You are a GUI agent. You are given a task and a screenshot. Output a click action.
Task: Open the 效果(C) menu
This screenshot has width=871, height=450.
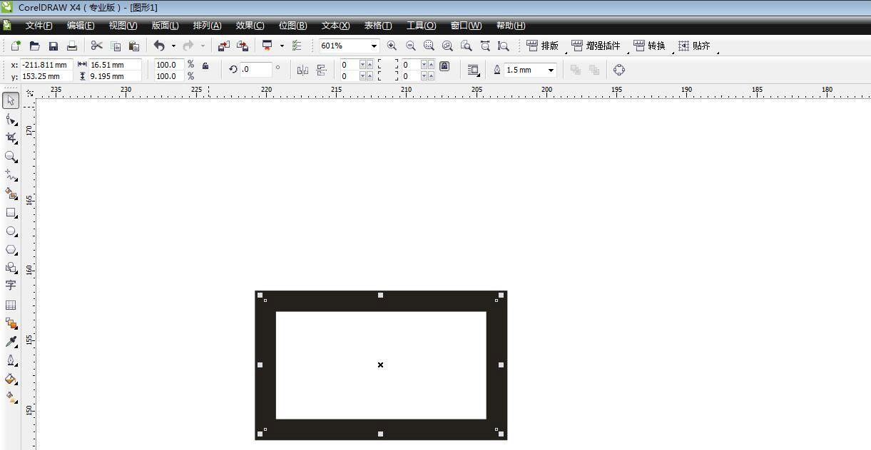click(x=250, y=26)
